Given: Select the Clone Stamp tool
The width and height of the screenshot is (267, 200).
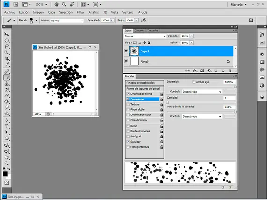Looking at the screenshot, I should pos(7,84).
